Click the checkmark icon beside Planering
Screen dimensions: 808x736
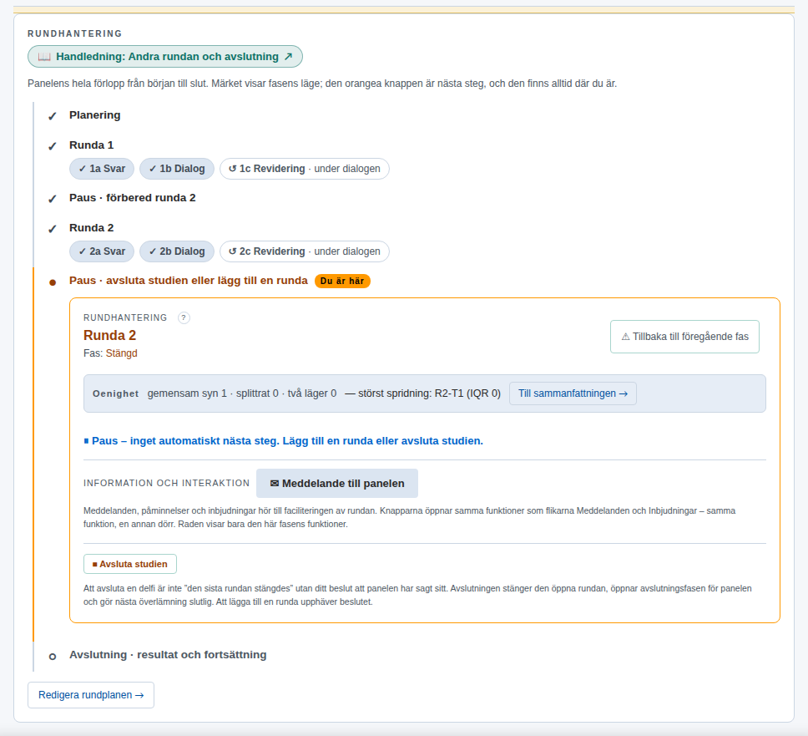(x=52, y=116)
